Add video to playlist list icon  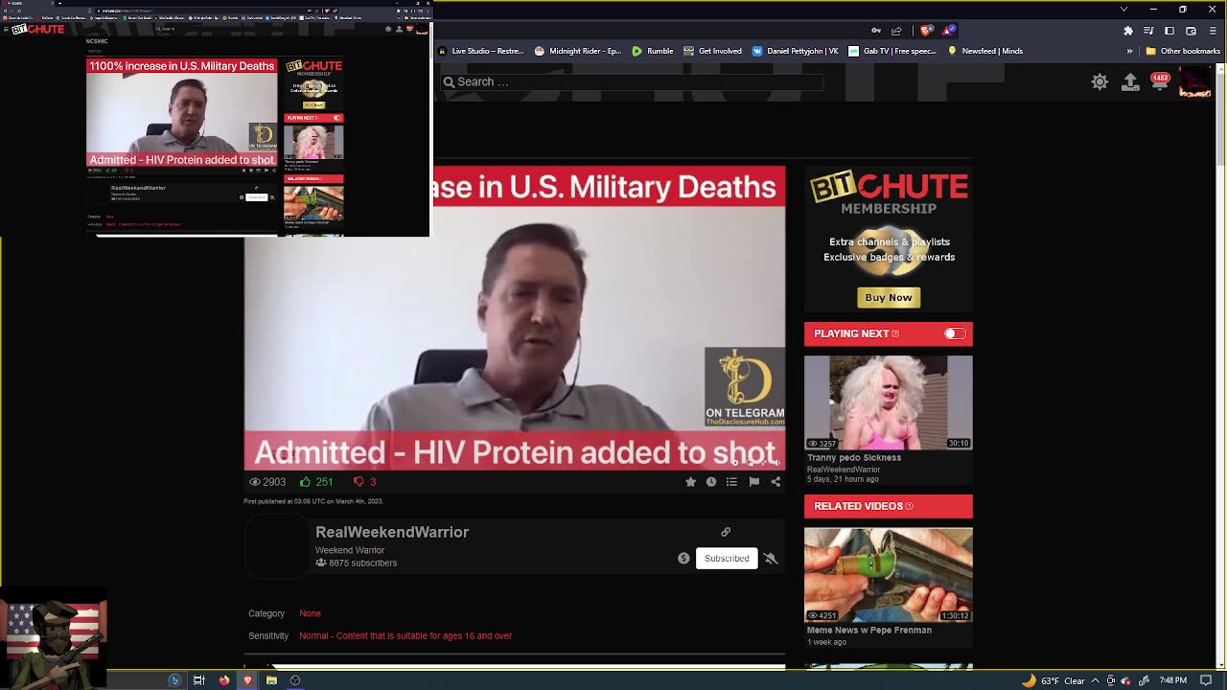pos(731,482)
